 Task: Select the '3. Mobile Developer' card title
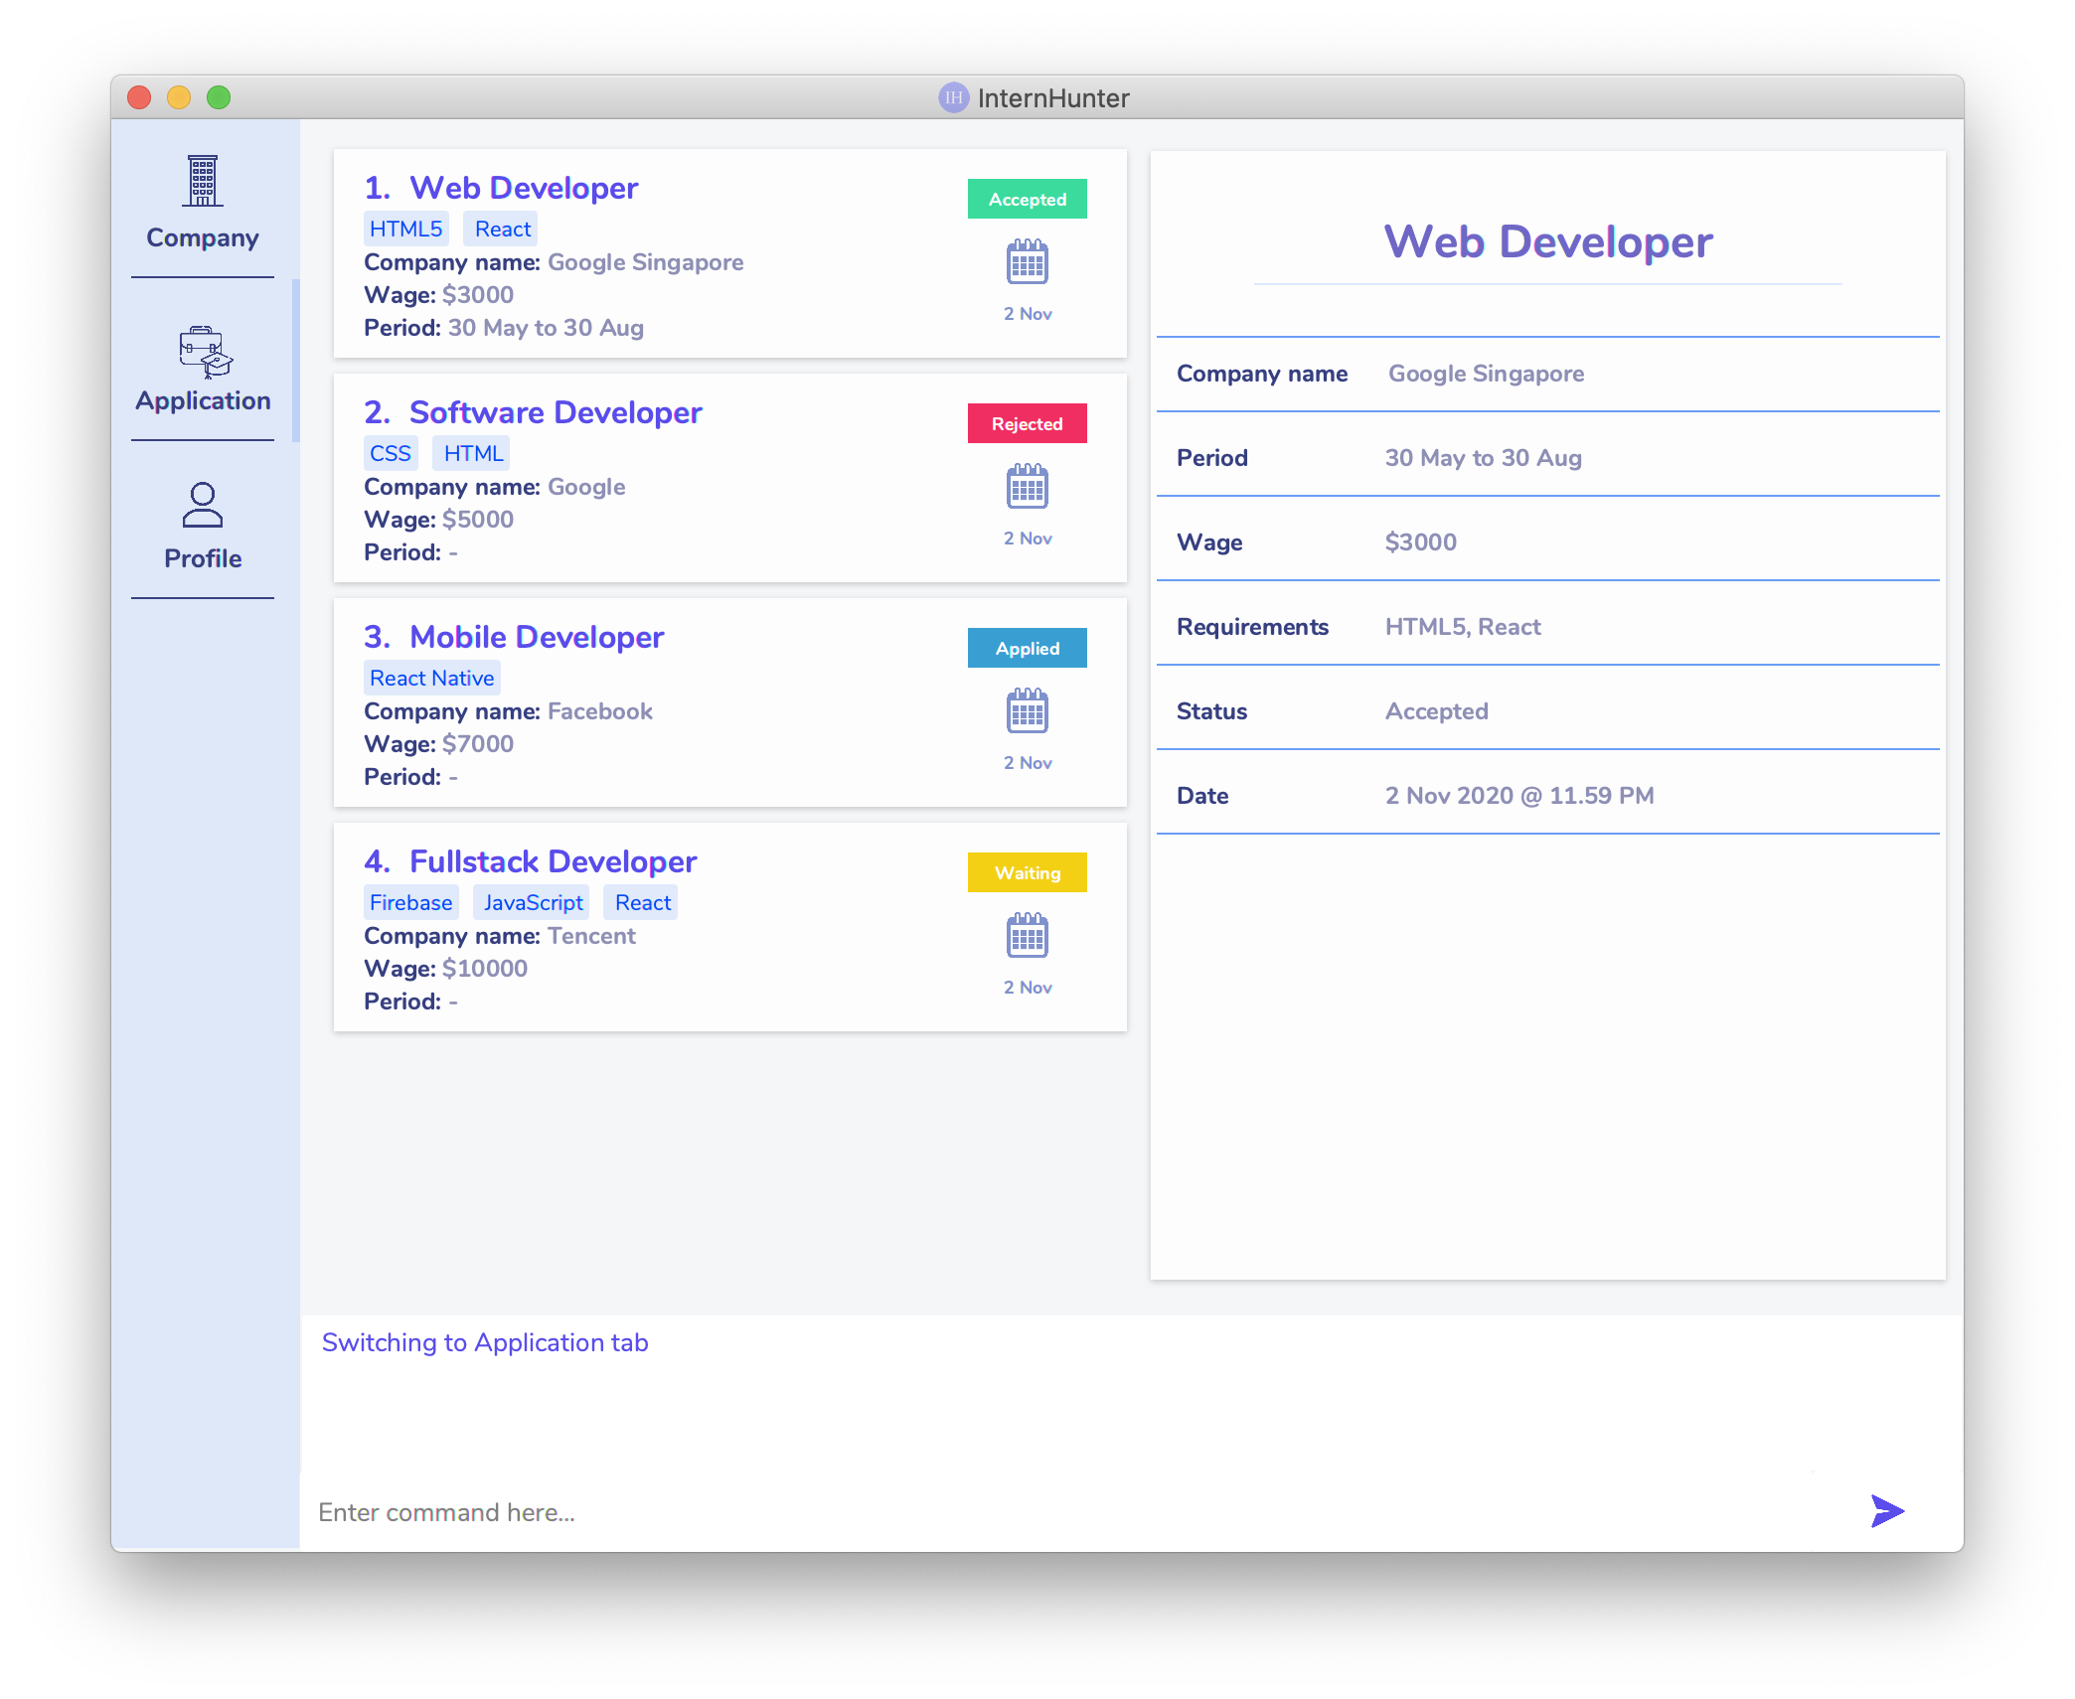click(514, 637)
